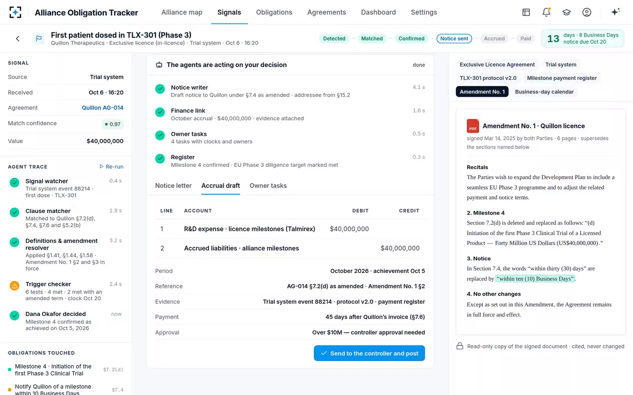Click the Alliance Obligation Tracker logo icon
Image resolution: width=633 pixels, height=395 pixels.
pos(15,12)
